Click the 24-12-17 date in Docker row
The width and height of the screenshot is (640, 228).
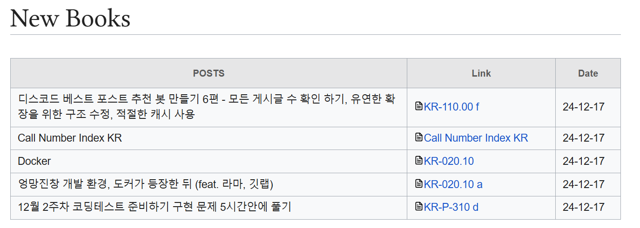(583, 161)
